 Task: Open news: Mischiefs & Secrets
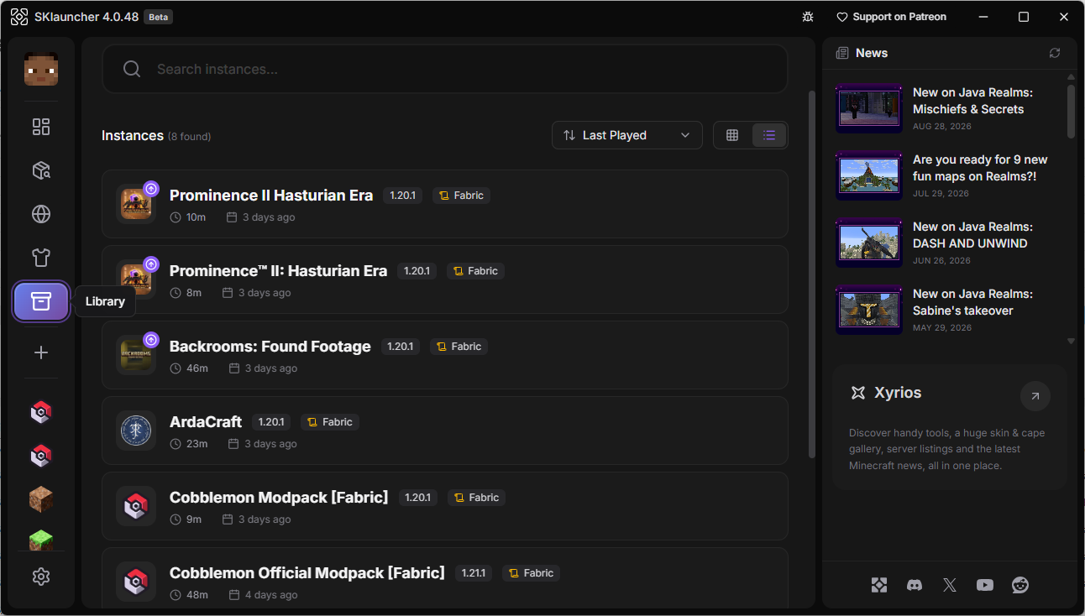click(x=972, y=101)
